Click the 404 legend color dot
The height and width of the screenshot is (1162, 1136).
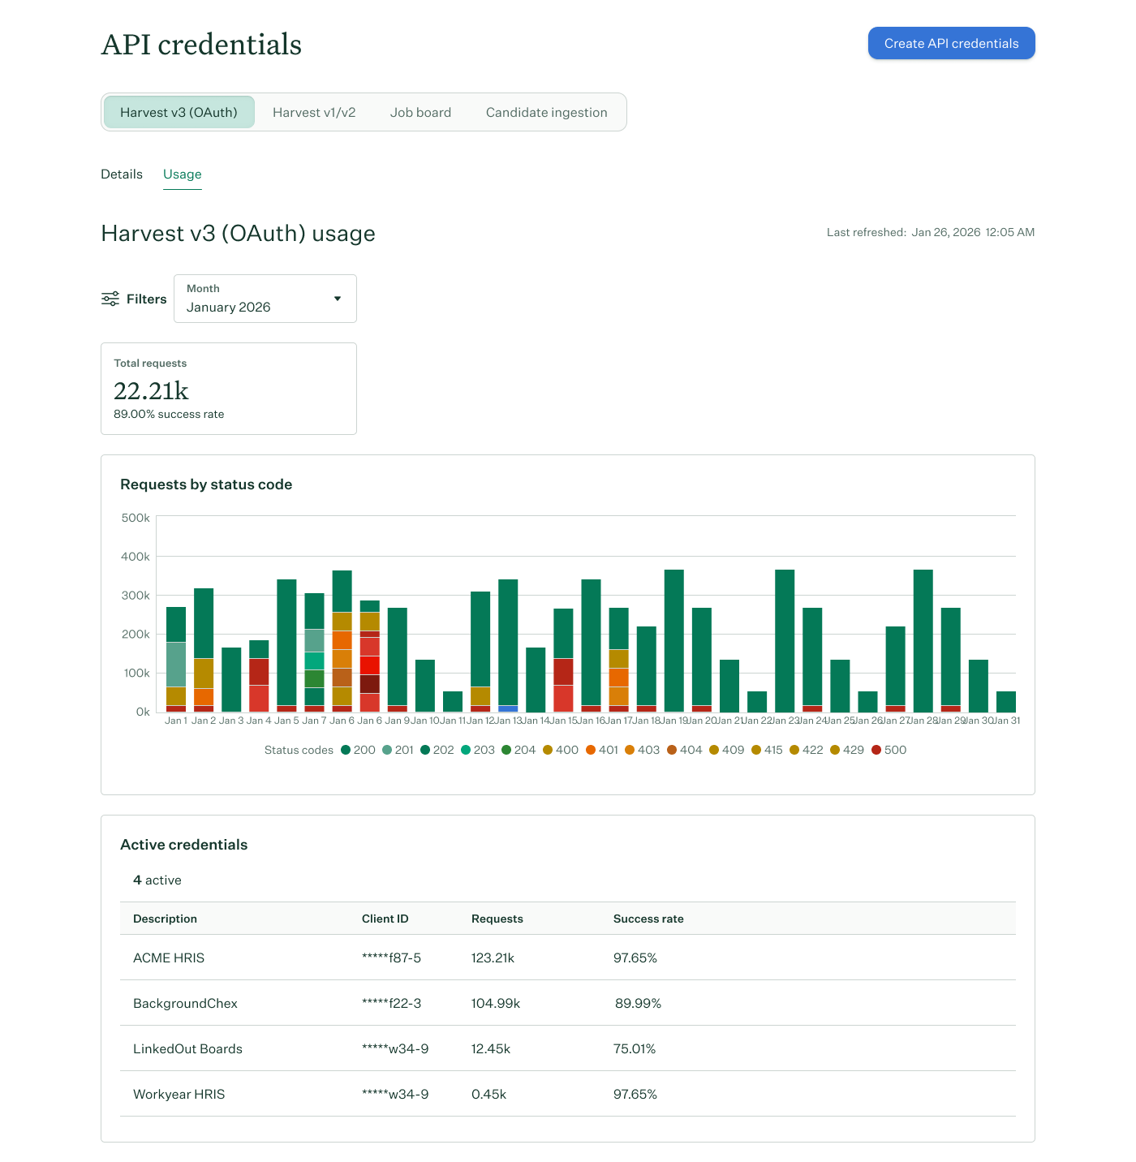tap(672, 750)
